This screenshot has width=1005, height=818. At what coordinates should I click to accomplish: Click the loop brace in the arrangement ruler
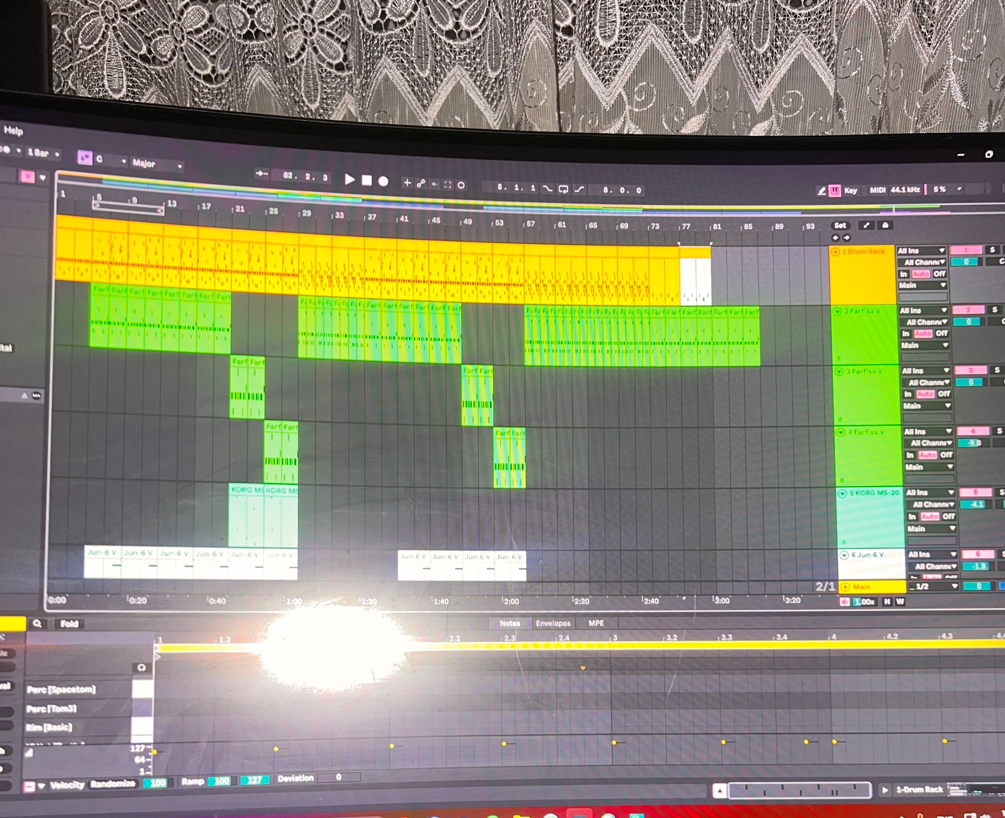[x=128, y=208]
